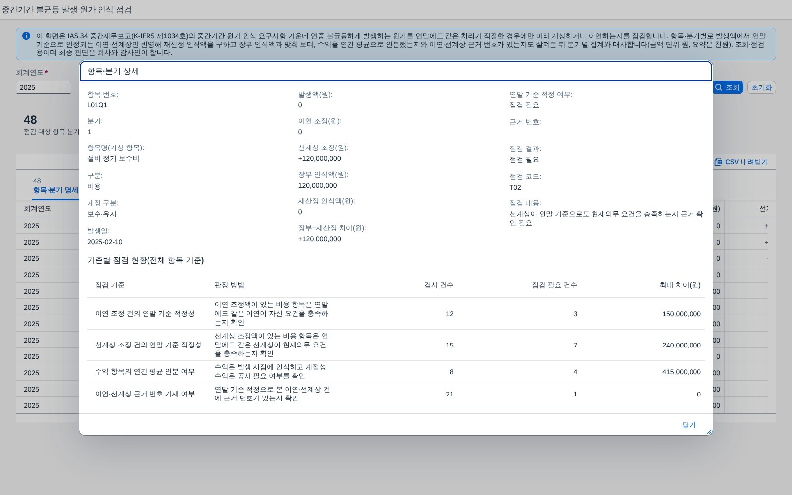Screen dimensions: 792x495
Task: Click the 점검 결과 value 점검 필요
Action: point(524,159)
